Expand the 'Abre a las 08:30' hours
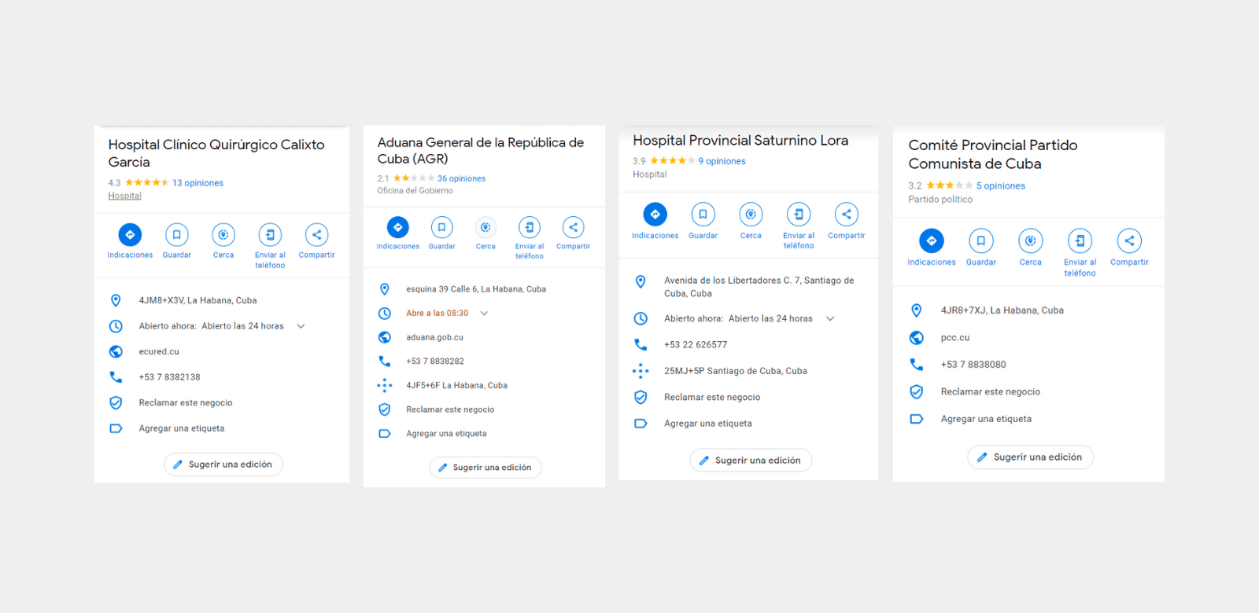The image size is (1259, 613). (x=484, y=313)
